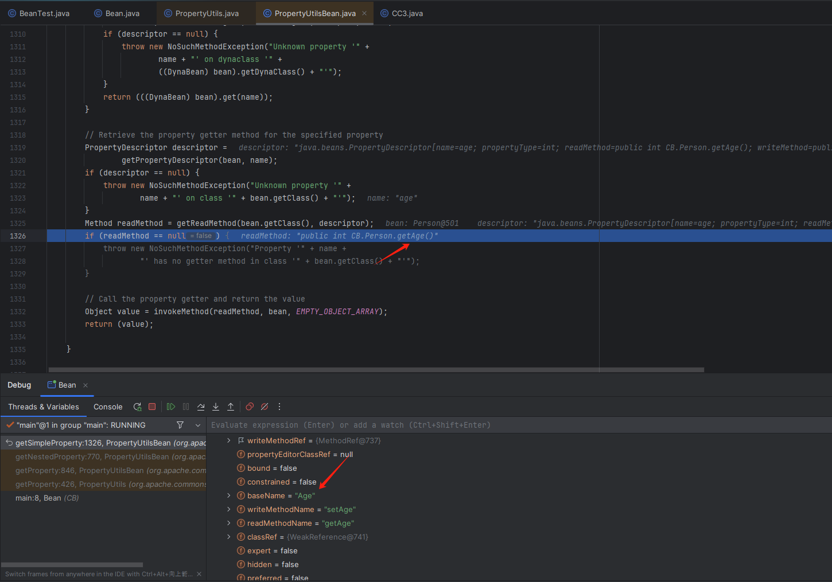Resume program execution
Image resolution: width=832 pixels, height=582 pixels.
171,407
